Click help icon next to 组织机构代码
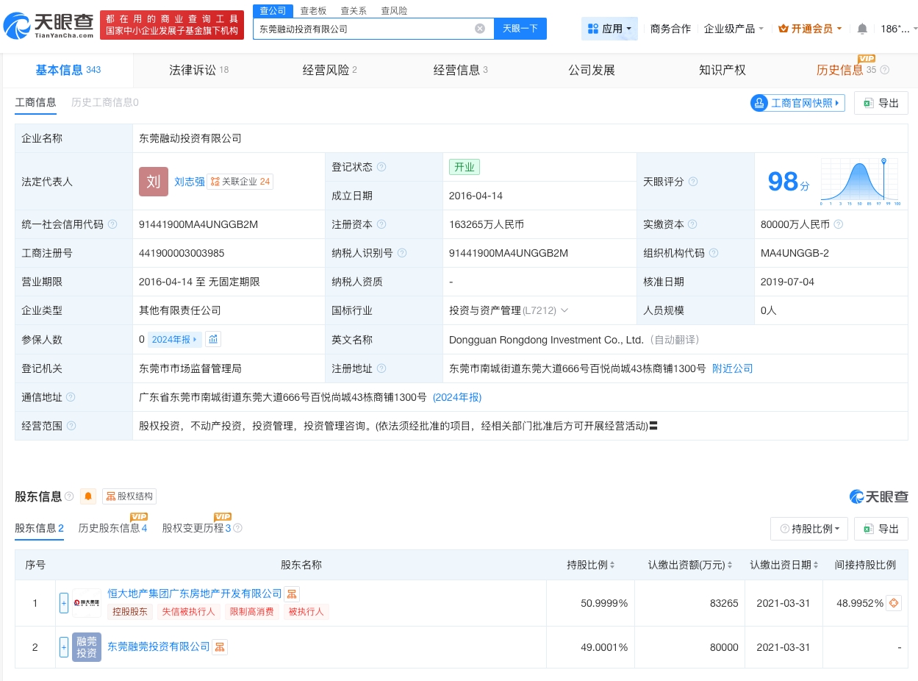Screen dimensions: 918x681 [x=713, y=253]
